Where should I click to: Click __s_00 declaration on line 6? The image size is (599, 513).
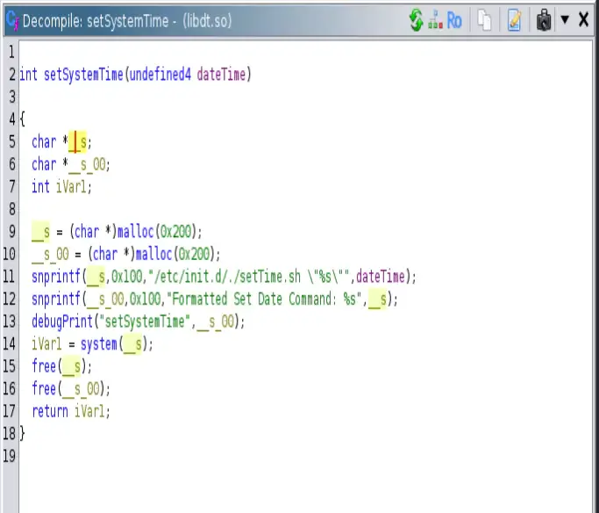(87, 164)
